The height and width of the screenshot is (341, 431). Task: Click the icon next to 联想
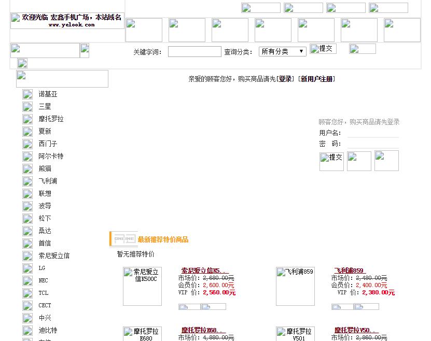[x=27, y=194]
